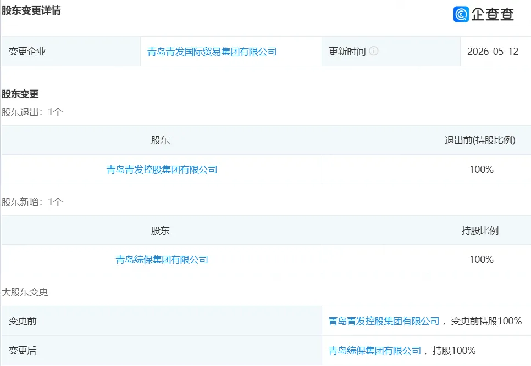Screen dimensions: 531x366
Task: Click the 企查查 brand name text
Action: 493,14
